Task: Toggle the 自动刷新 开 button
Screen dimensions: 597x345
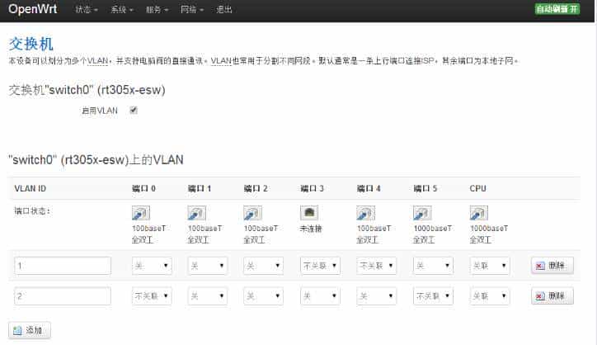Action: click(x=557, y=9)
